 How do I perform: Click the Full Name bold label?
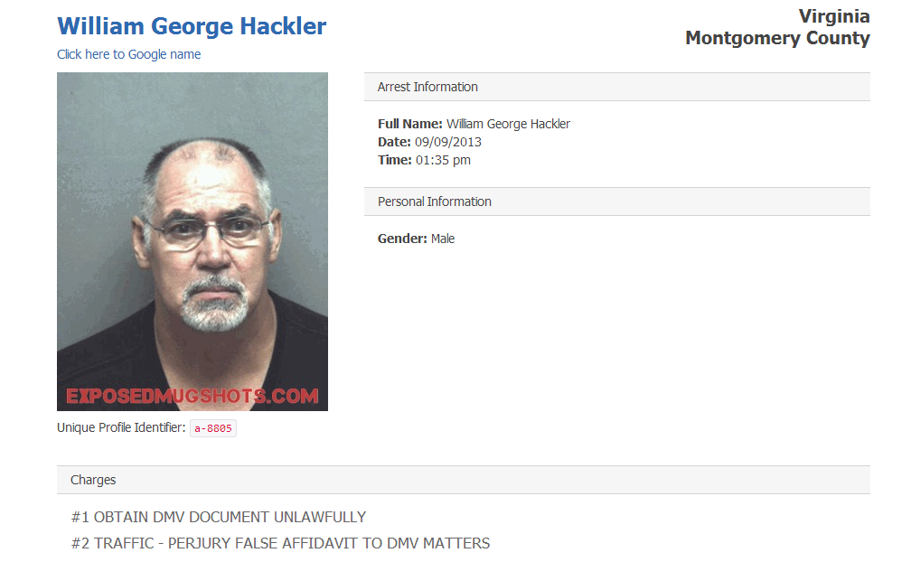pyautogui.click(x=410, y=125)
